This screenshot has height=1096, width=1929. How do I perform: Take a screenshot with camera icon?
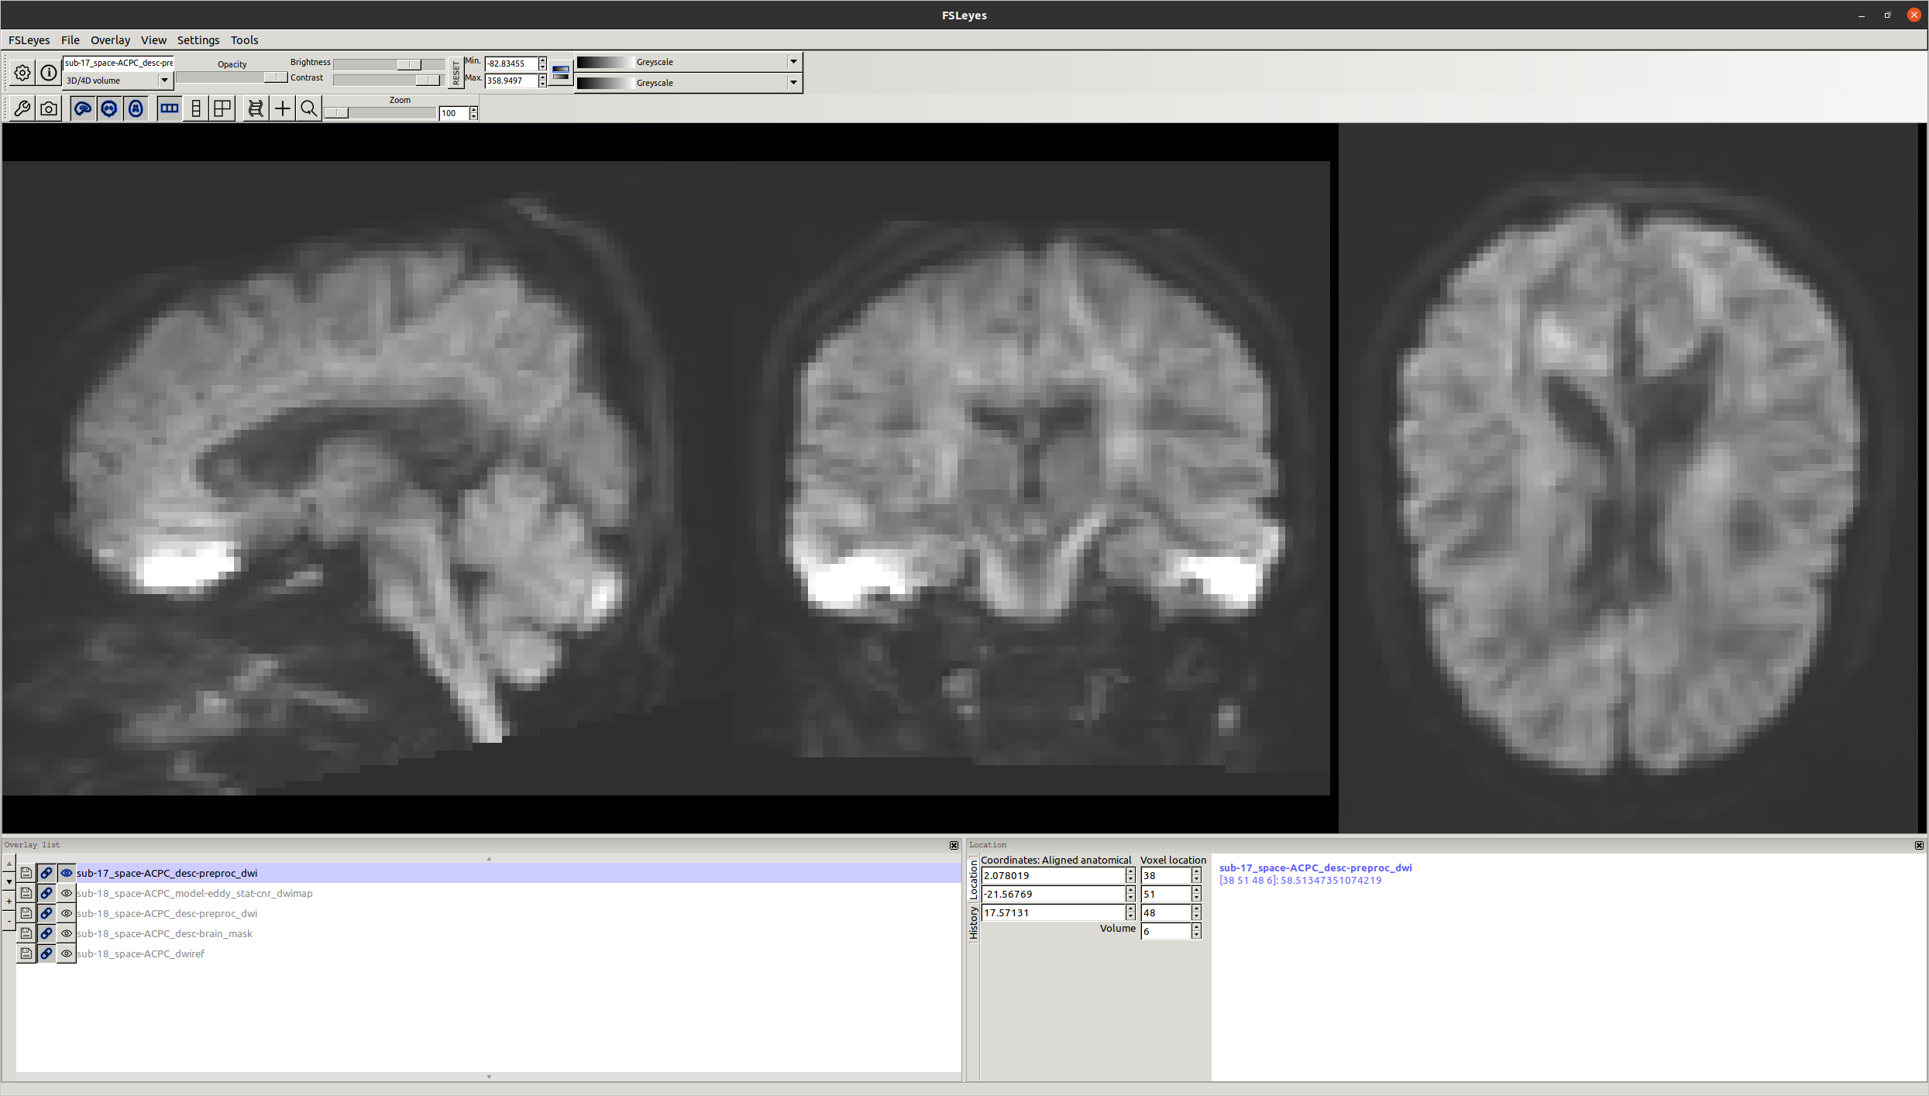pyautogui.click(x=49, y=109)
